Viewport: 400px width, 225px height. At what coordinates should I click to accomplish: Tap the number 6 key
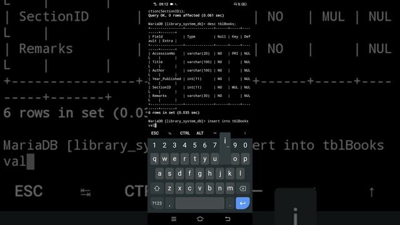tap(204, 145)
